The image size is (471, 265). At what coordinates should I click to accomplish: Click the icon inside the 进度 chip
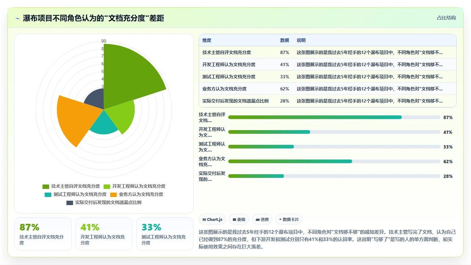[258, 219]
